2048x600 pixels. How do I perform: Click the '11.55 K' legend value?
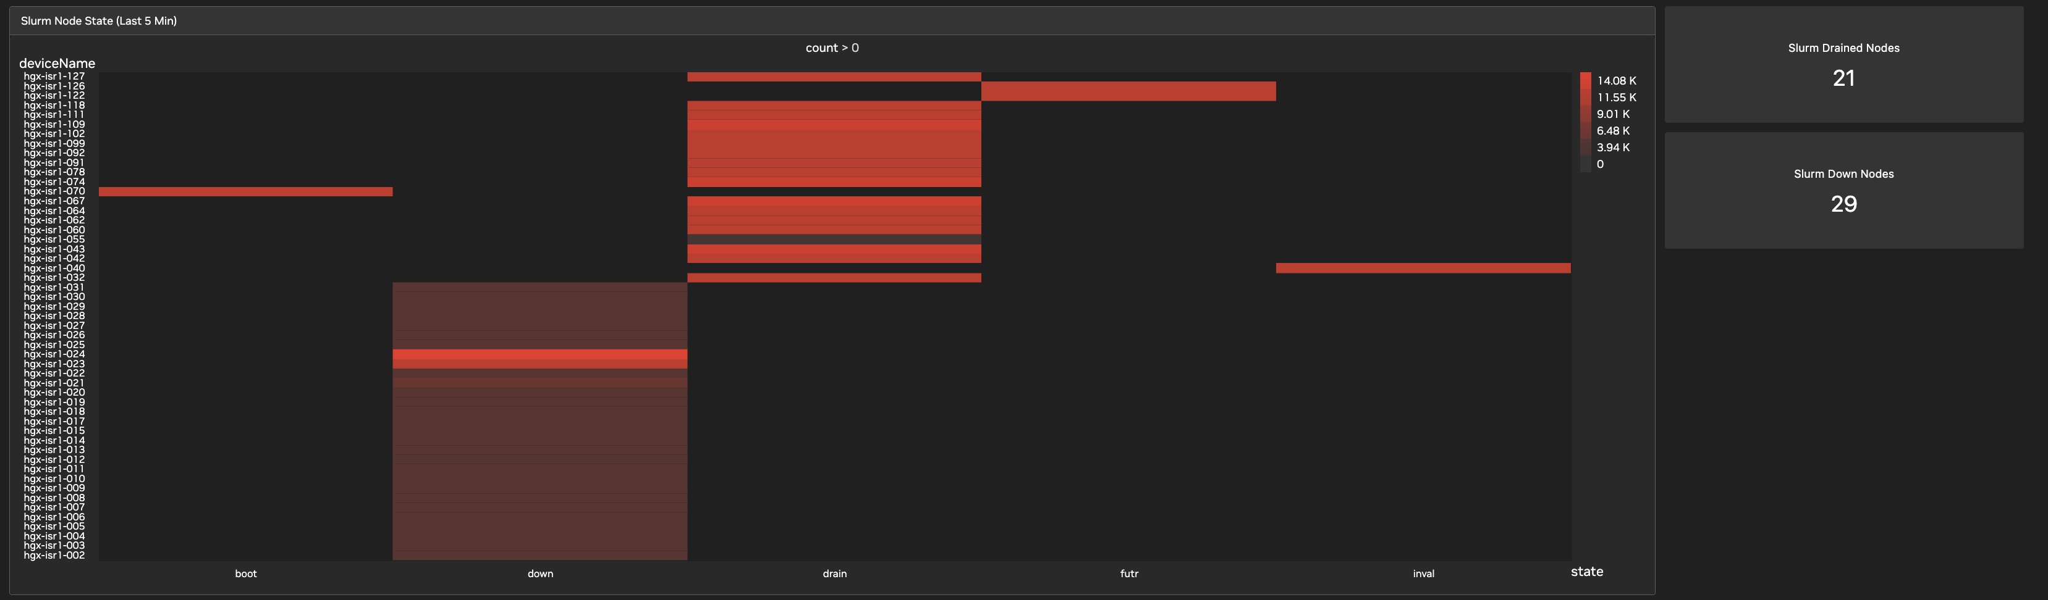pos(1616,98)
